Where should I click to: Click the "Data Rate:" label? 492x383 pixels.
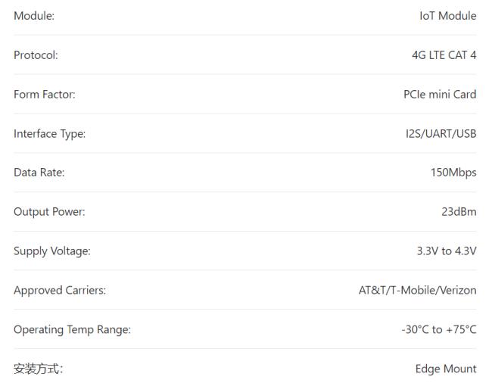pyautogui.click(x=39, y=173)
